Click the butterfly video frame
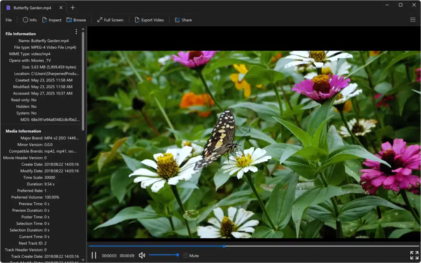 (x=254, y=144)
